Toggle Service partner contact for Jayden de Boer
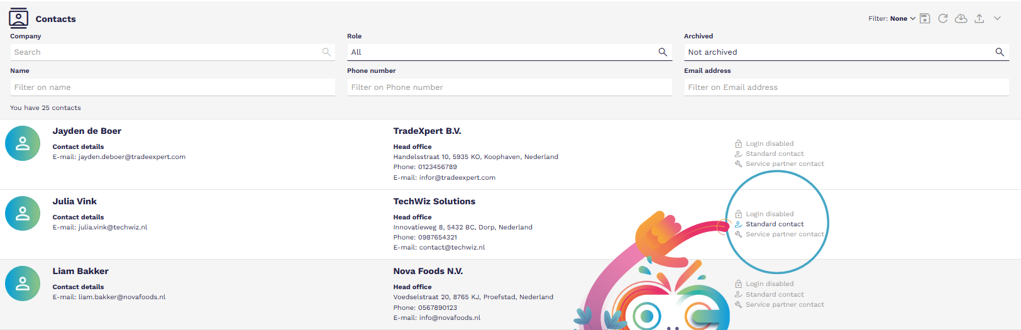 [x=780, y=163]
